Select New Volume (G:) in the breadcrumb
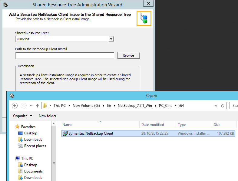 click(x=86, y=106)
